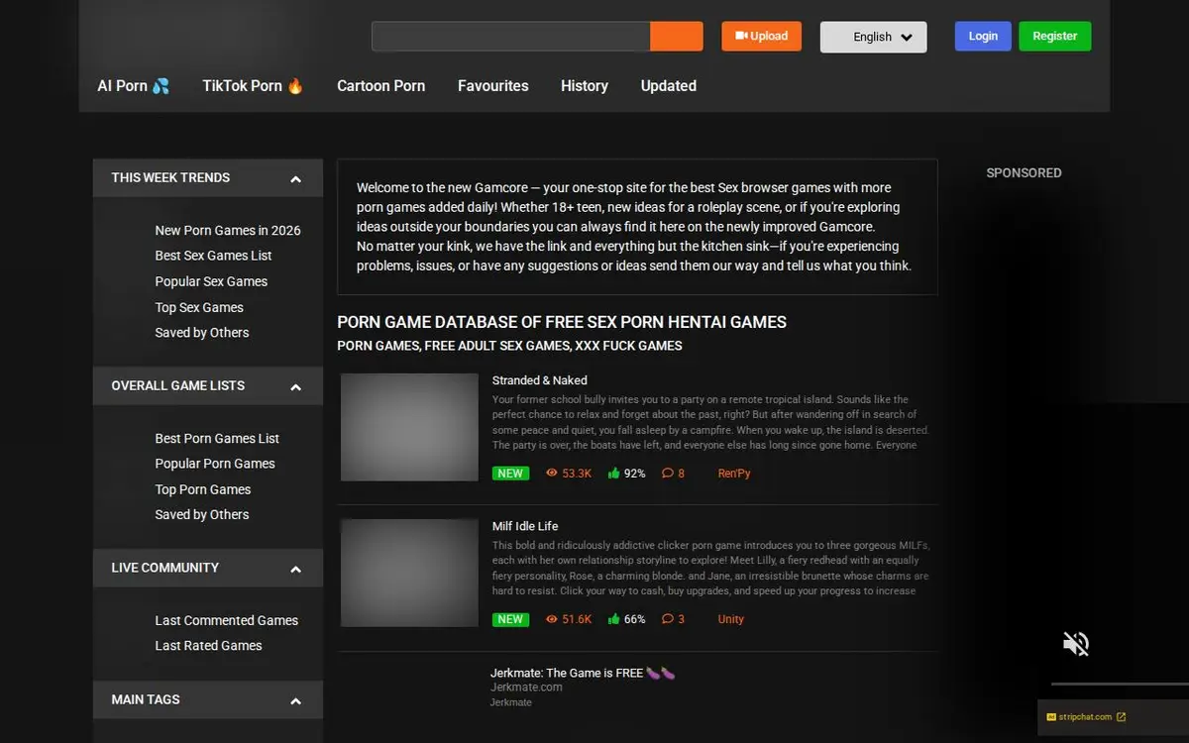The image size is (1189, 743).
Task: Click the Milf Idle Life thumbnail image
Action: [409, 573]
